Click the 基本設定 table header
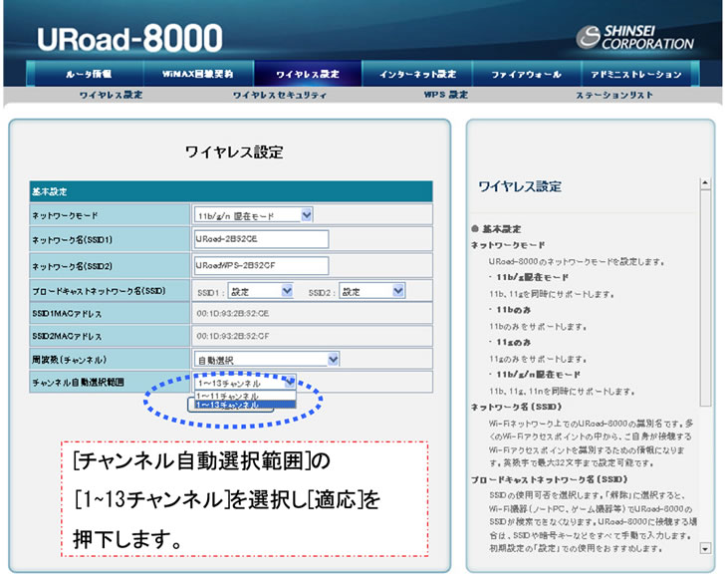 [231, 191]
